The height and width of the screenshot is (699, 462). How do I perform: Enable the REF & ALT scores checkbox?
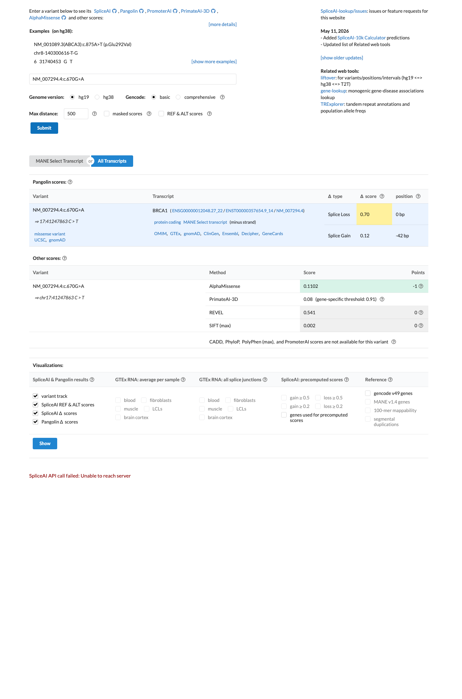click(x=161, y=114)
